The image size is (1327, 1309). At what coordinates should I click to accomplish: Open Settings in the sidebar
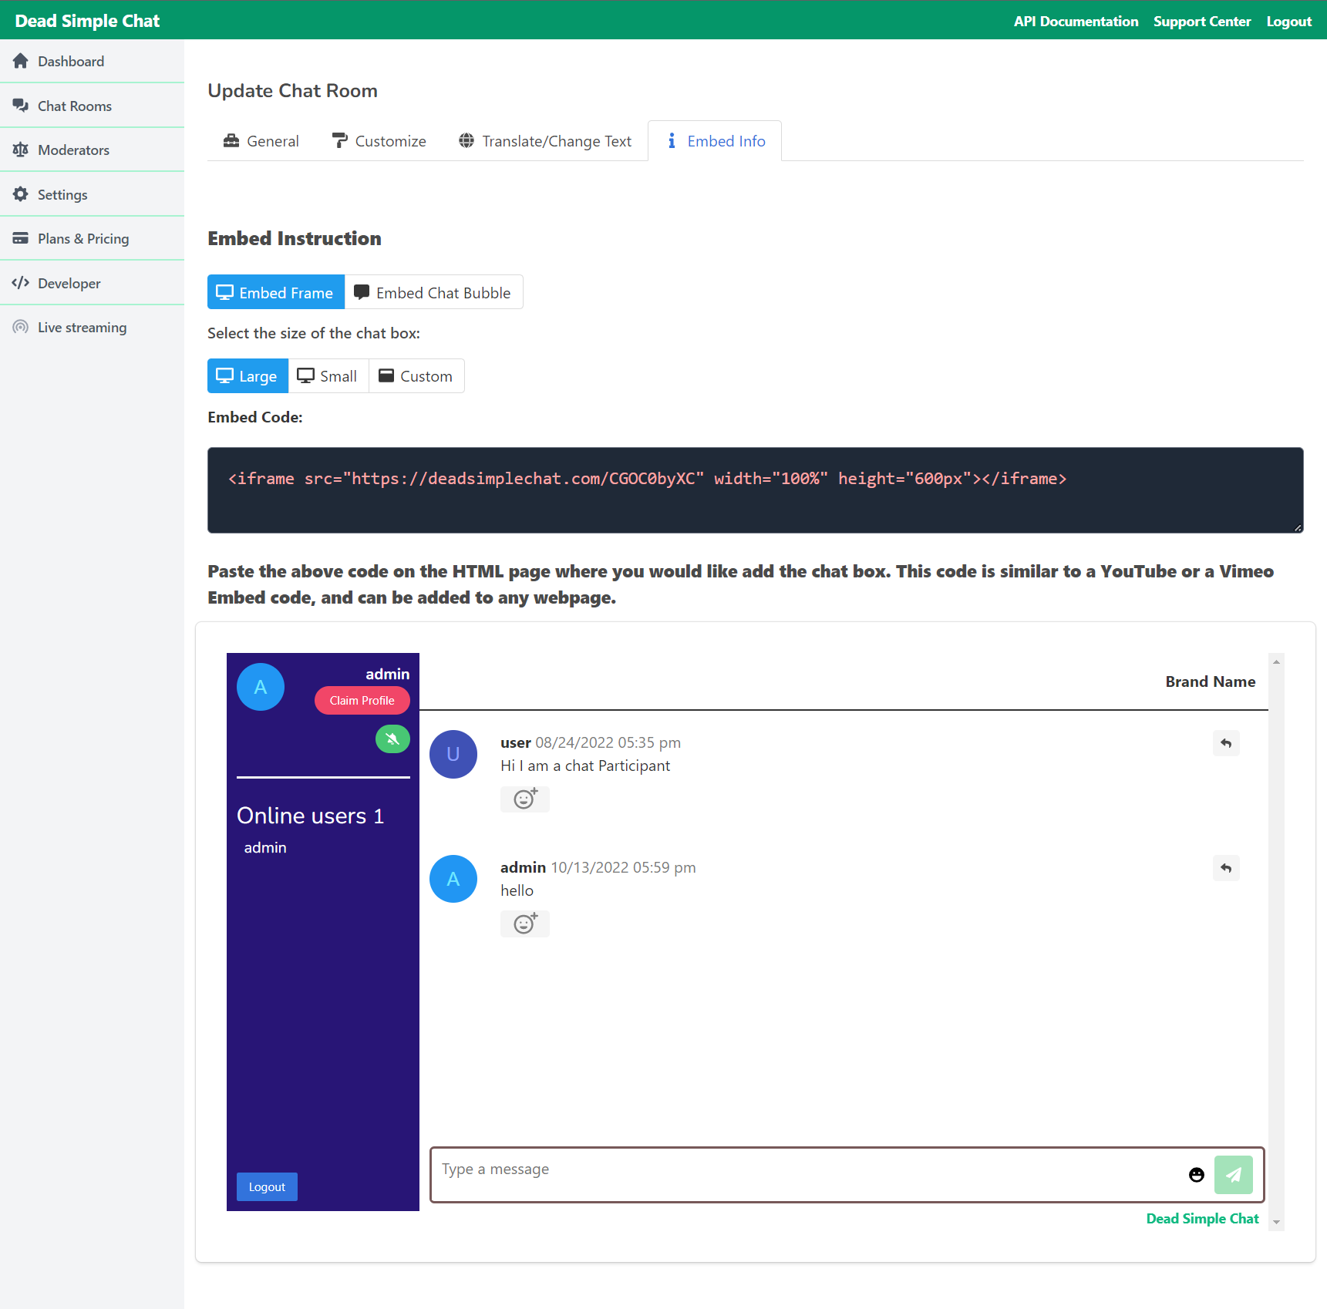(92, 194)
